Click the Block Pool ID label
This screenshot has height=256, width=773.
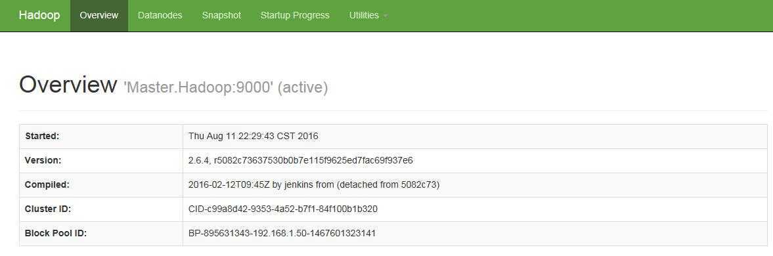coord(56,234)
